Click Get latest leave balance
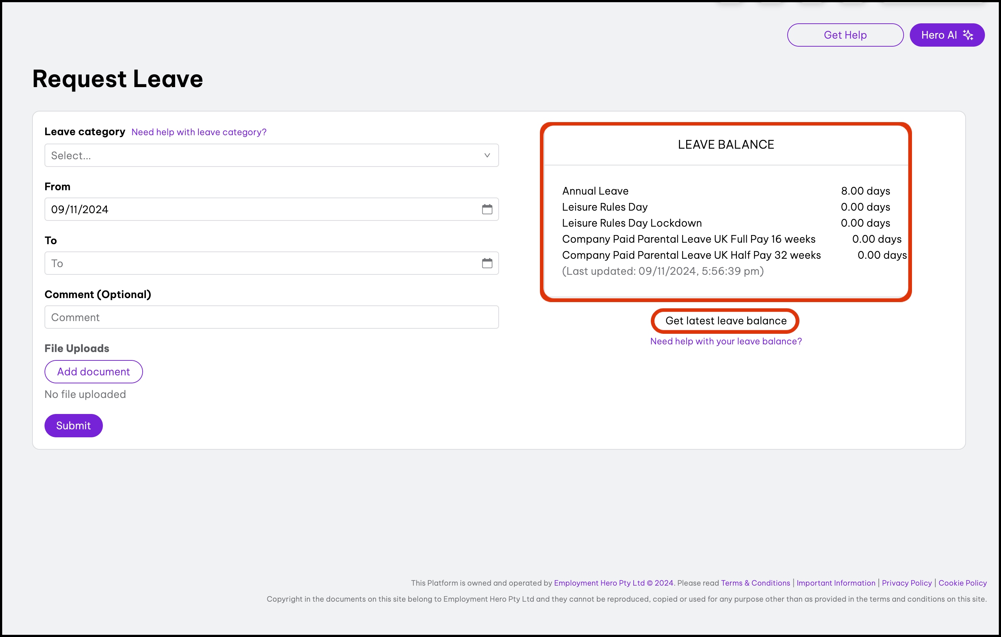Viewport: 1001px width, 637px height. pos(726,321)
